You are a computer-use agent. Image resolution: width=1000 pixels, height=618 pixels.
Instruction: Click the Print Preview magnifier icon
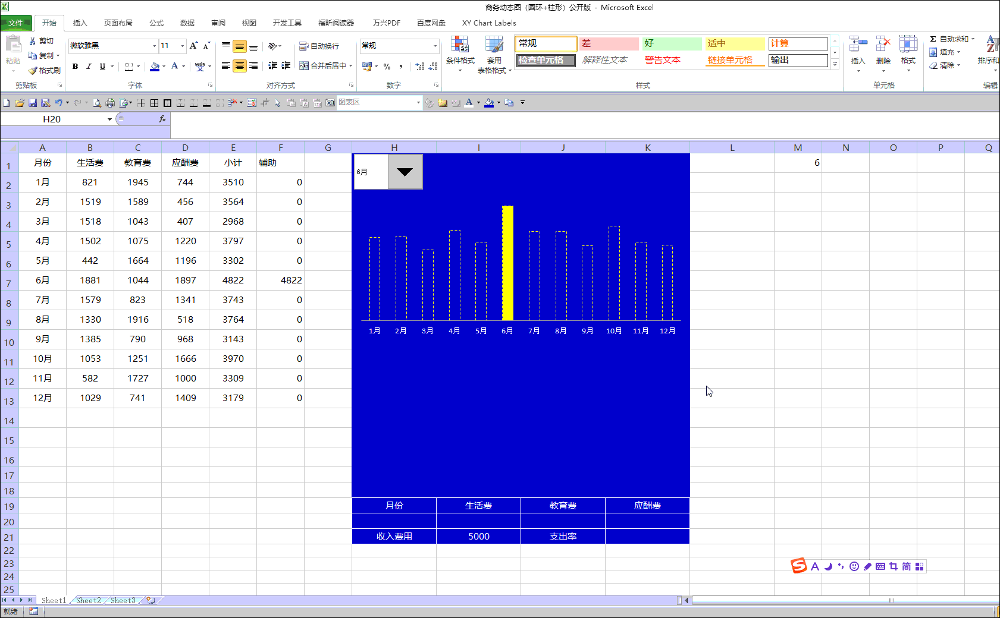[x=96, y=103]
